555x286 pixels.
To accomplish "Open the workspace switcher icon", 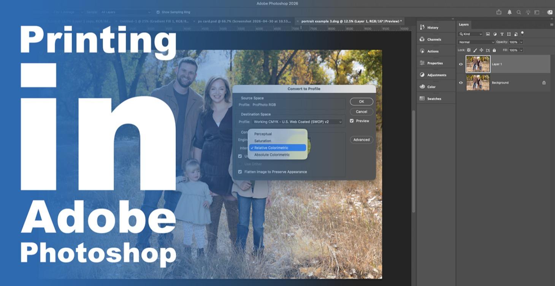I will [537, 12].
